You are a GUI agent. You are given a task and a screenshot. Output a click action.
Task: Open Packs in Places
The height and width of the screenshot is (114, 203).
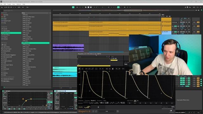5,45
